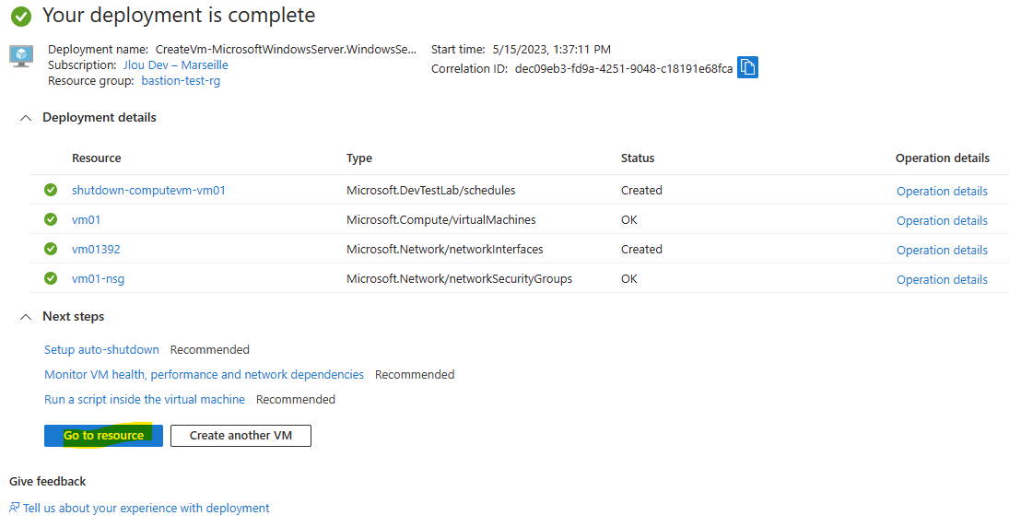Click the Correlation ID value text
This screenshot has height=527, width=1009.
point(624,69)
